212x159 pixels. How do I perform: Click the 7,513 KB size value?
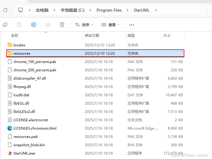[175, 111]
